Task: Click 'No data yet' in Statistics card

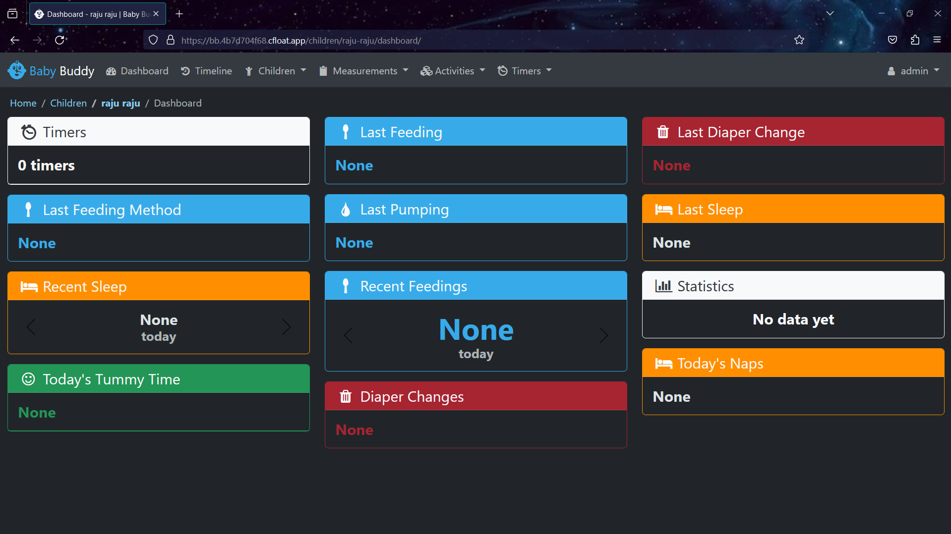Action: pyautogui.click(x=793, y=319)
